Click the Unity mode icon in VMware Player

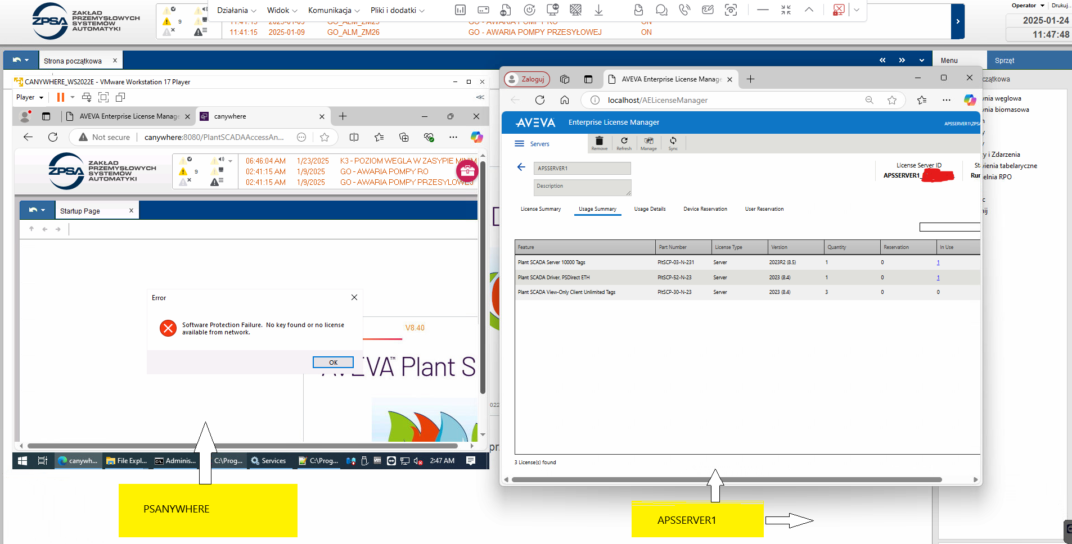[x=120, y=97]
